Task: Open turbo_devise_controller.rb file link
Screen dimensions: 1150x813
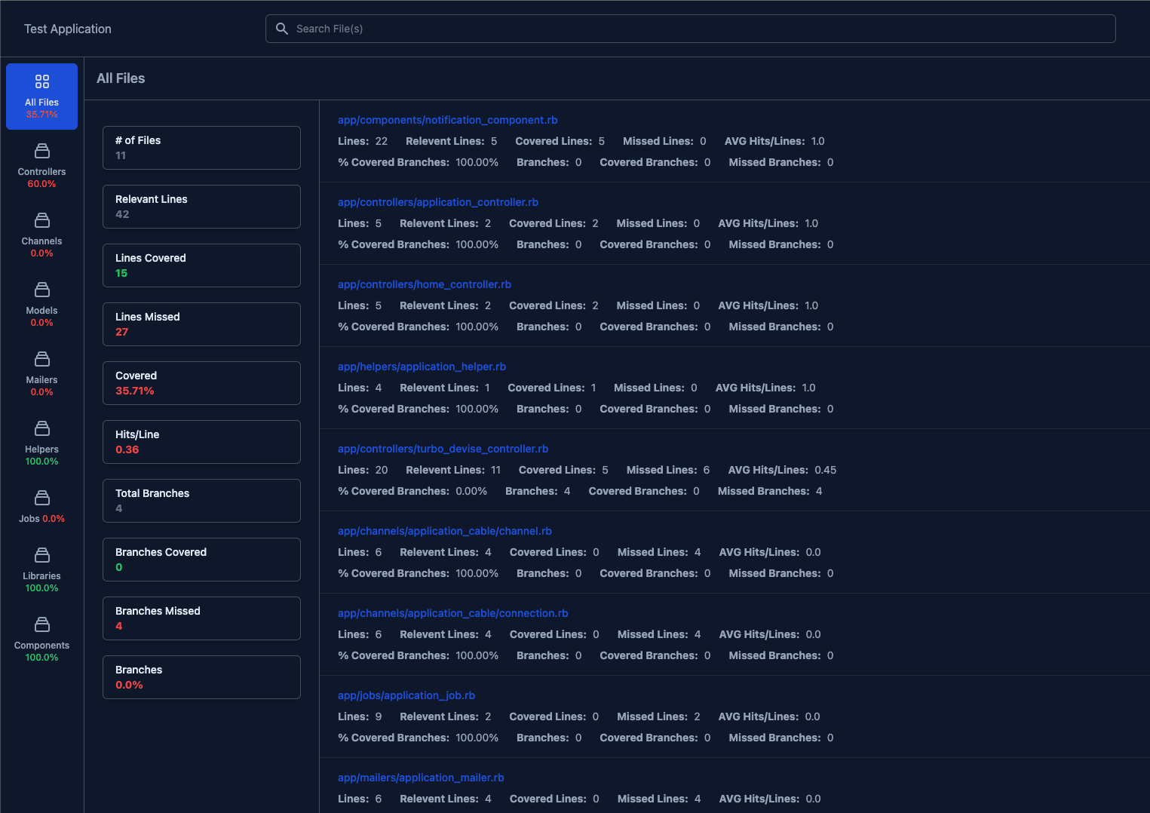Action: [443, 449]
